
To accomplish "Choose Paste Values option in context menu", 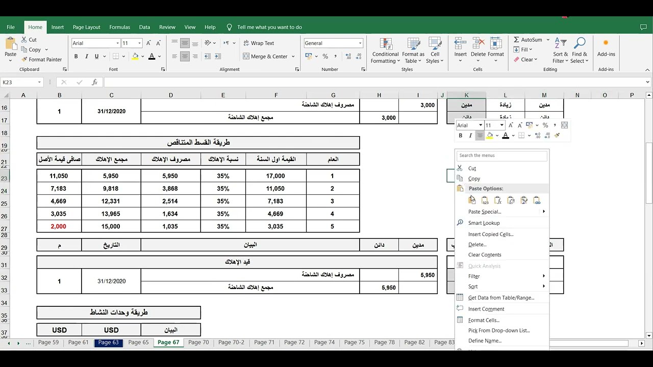I will click(485, 200).
